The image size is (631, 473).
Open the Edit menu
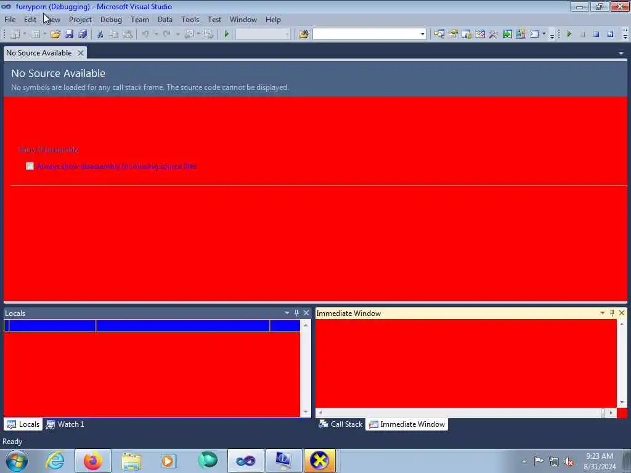[30, 19]
